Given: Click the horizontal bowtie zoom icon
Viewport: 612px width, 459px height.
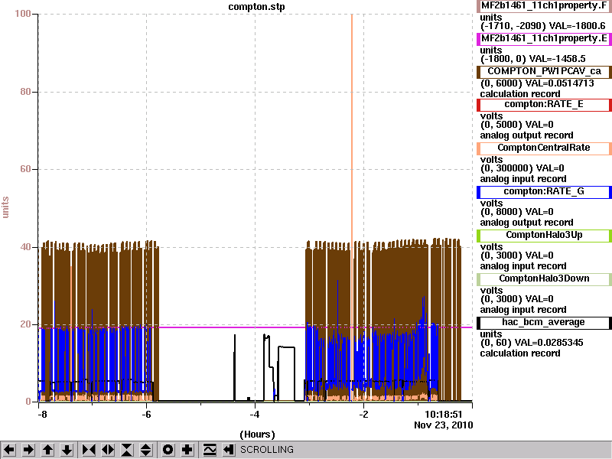Looking at the screenshot, I should [89, 450].
